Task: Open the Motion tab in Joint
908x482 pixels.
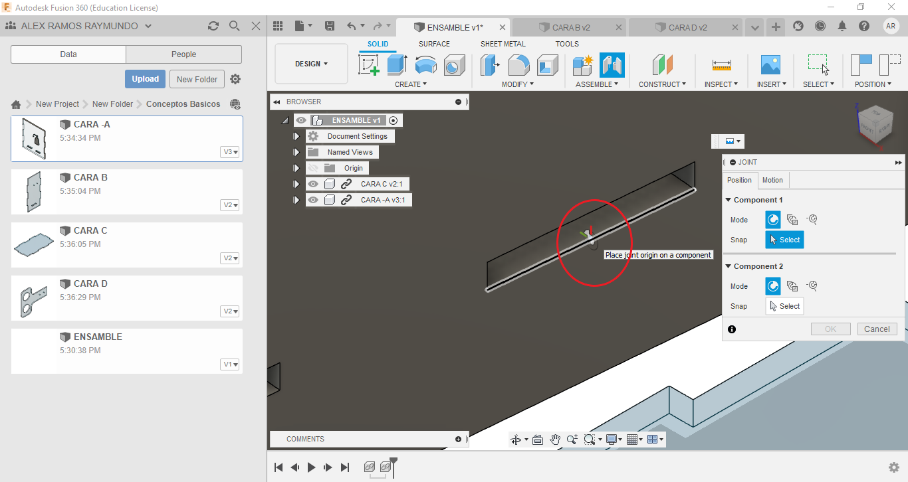Action: click(x=772, y=180)
